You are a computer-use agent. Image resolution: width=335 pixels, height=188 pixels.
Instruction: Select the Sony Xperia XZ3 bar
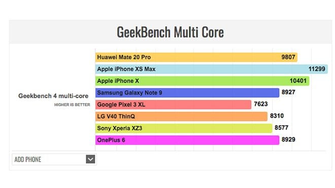click(x=184, y=128)
